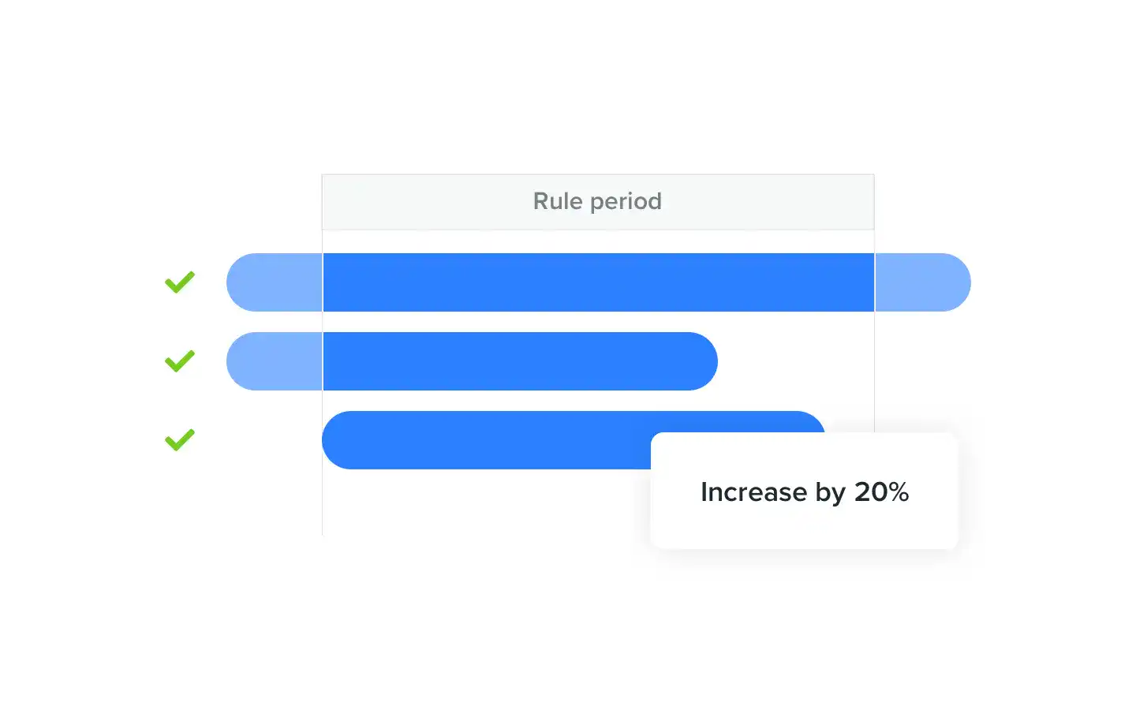This screenshot has width=1136, height=710.
Task: Click the dark blue section of the top bar
Action: (x=598, y=282)
